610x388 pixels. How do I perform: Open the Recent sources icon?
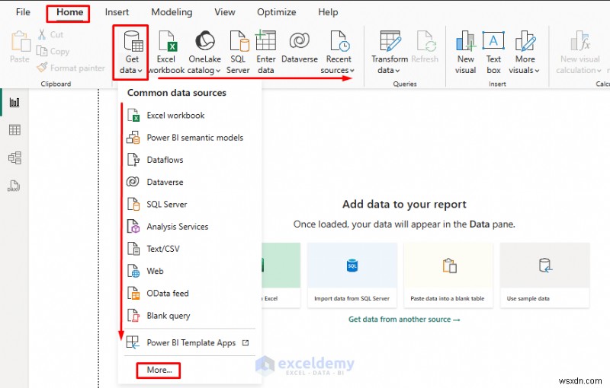[339, 41]
